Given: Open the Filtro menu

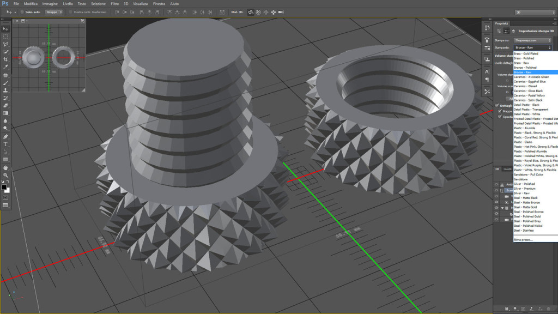Looking at the screenshot, I should tap(114, 4).
